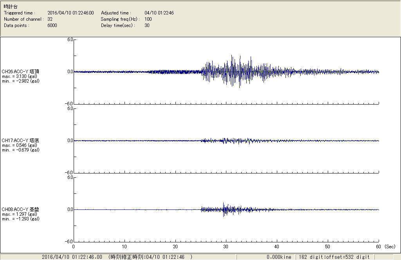Select the CH17:ACC-Y 塔底 channel label

[x=20, y=141]
